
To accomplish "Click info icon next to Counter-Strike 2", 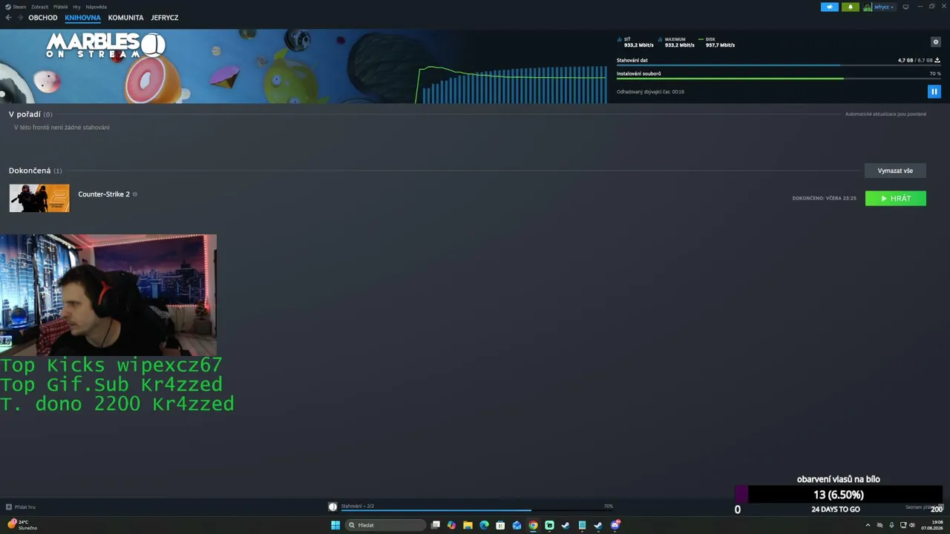I will coord(134,194).
